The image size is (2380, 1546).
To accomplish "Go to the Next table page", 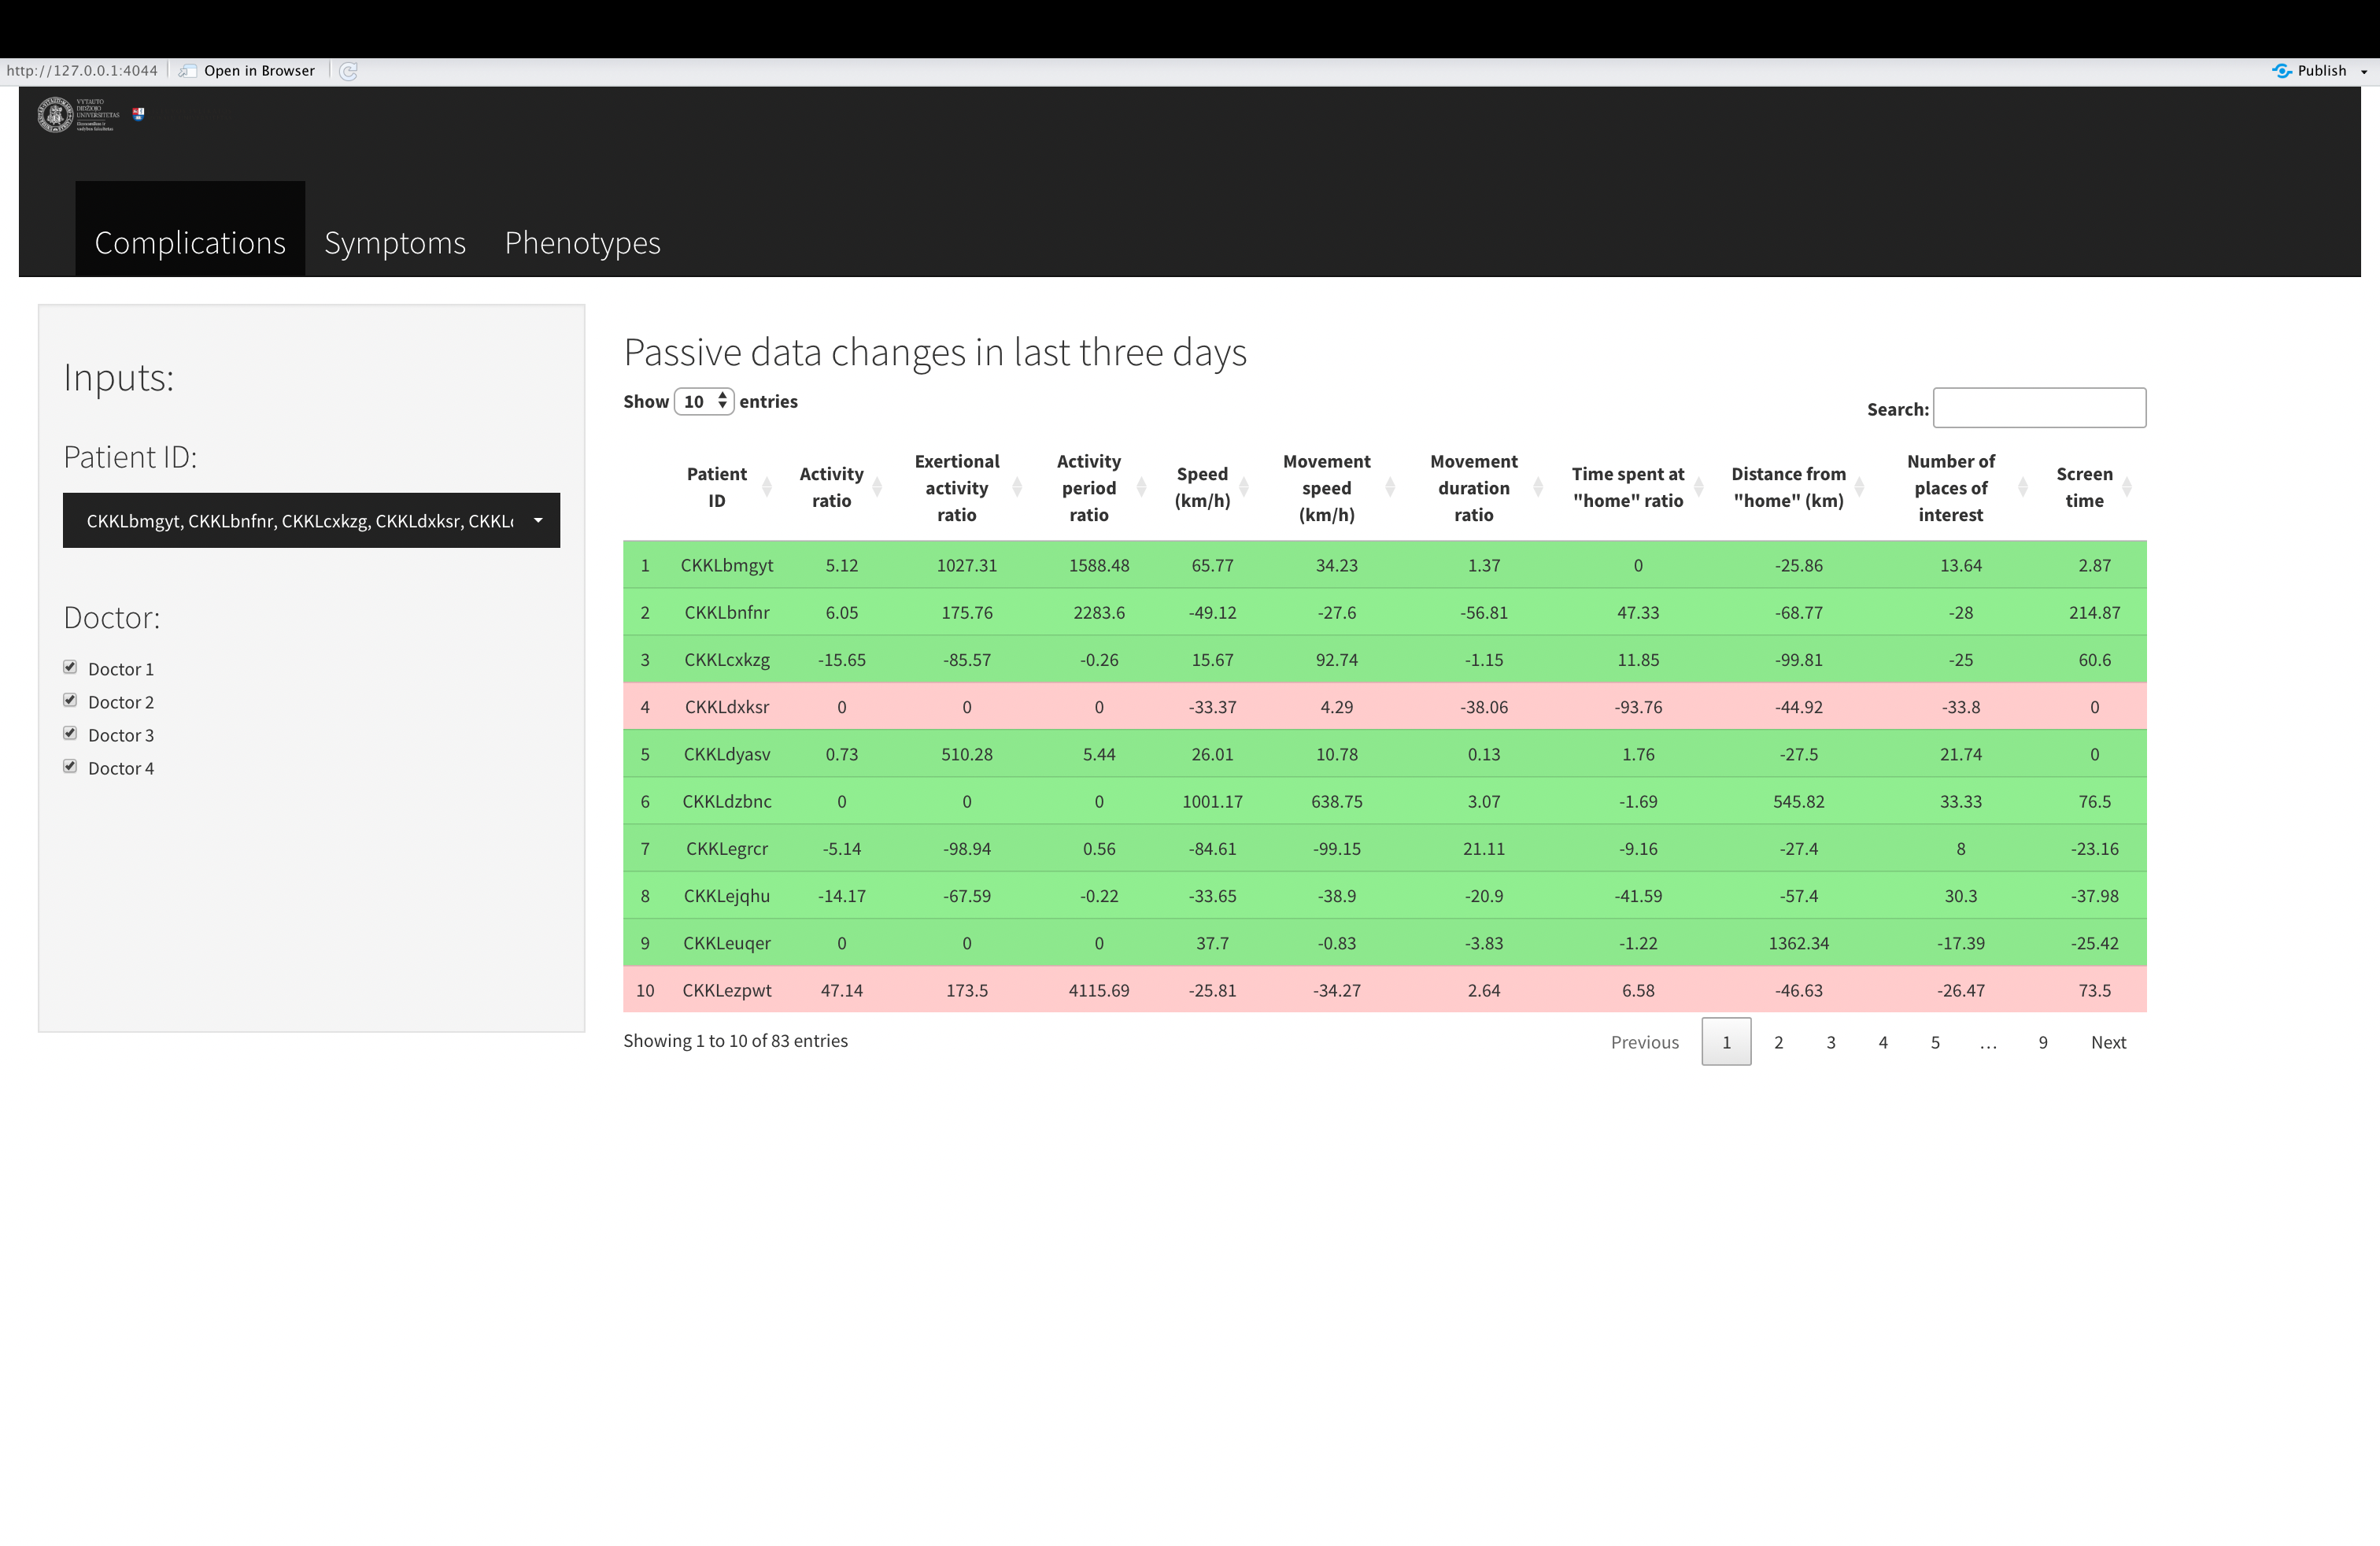I will point(2108,1042).
